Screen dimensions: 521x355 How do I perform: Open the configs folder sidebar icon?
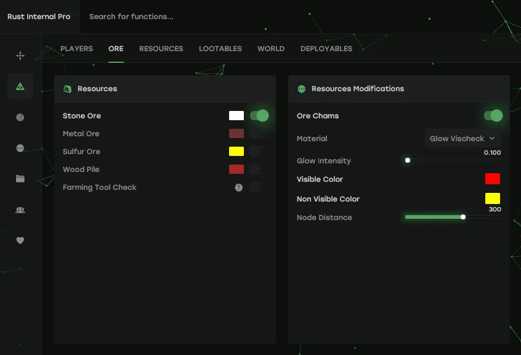pos(20,179)
